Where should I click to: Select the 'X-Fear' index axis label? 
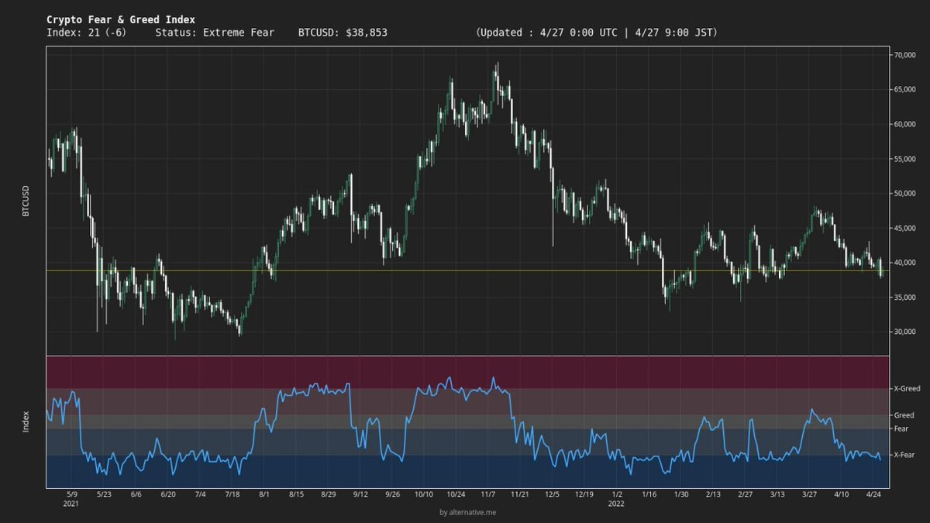click(904, 455)
